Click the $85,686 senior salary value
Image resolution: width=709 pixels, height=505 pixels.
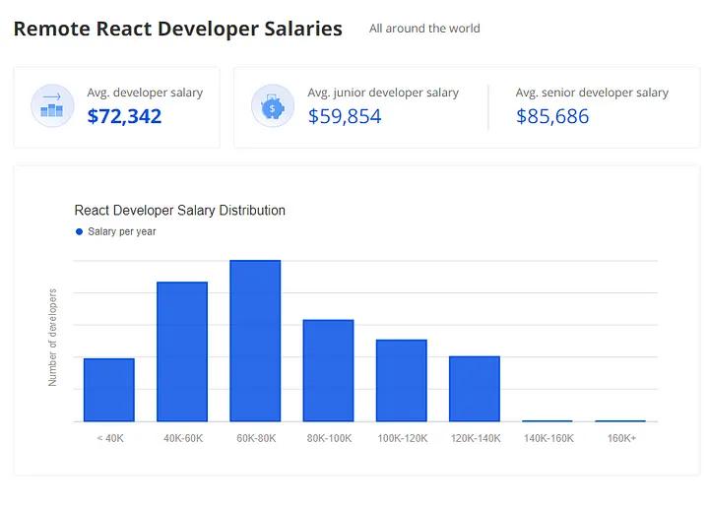[552, 117]
